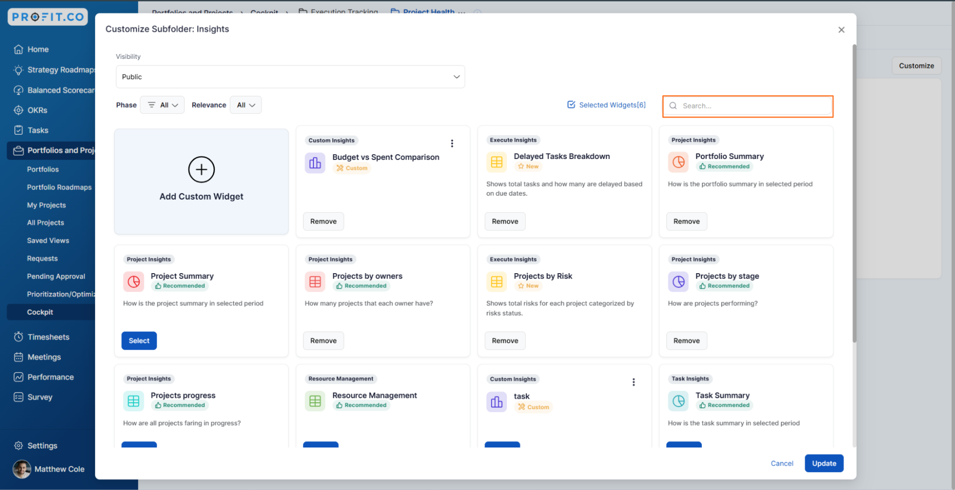Click the widget Search input field
The width and height of the screenshot is (955, 490).
(x=752, y=106)
